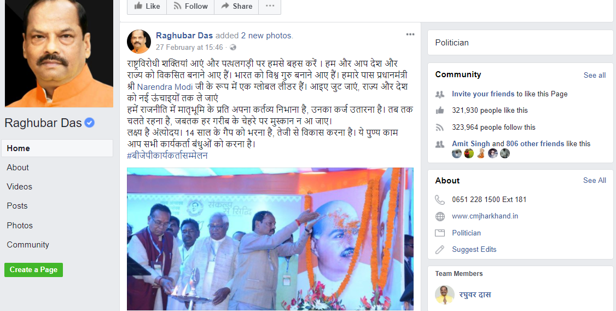The height and width of the screenshot is (311, 616).
Task: Click the phone icon in the About panel
Action: pyautogui.click(x=440, y=200)
